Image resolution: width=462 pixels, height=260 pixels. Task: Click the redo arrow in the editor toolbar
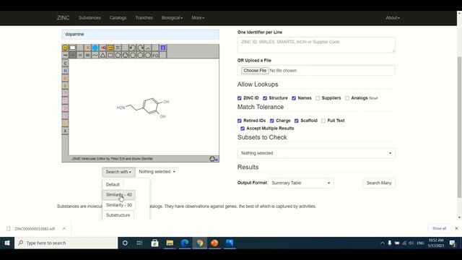click(140, 48)
